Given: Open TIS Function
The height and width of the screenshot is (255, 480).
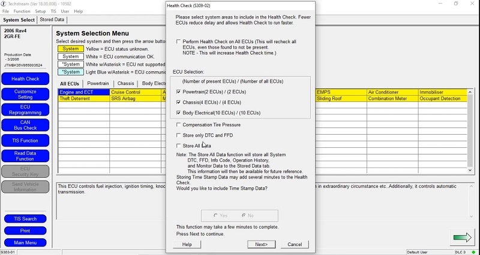Looking at the screenshot, I should coord(25,141).
